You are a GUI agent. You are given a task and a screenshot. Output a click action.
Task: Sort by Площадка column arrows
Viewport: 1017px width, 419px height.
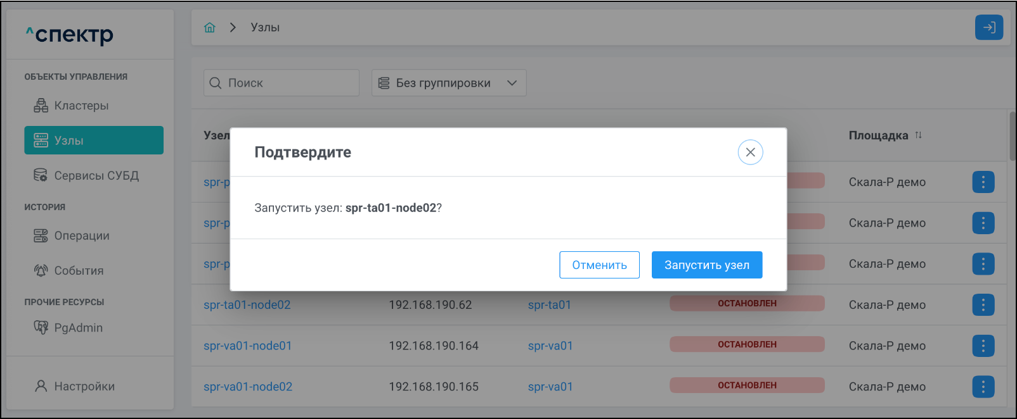(x=918, y=135)
